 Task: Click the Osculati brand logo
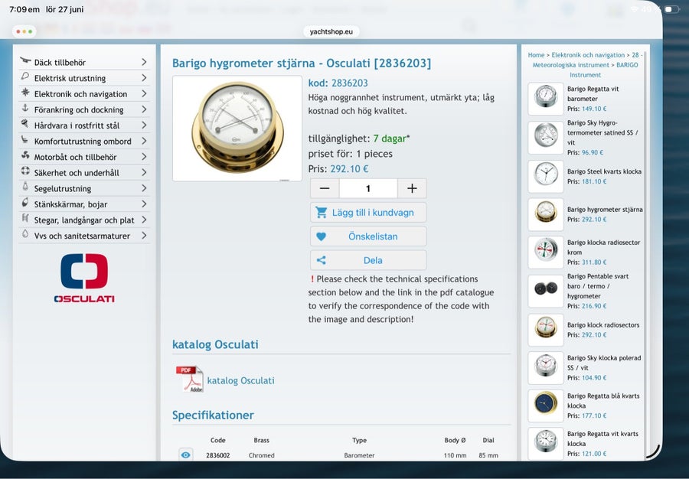pos(84,278)
